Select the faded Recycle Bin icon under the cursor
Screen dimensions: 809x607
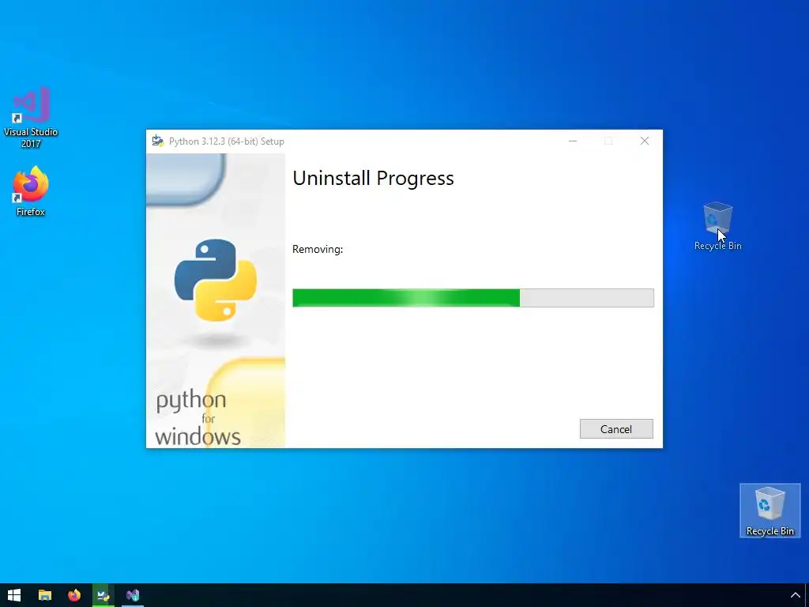pos(717,226)
